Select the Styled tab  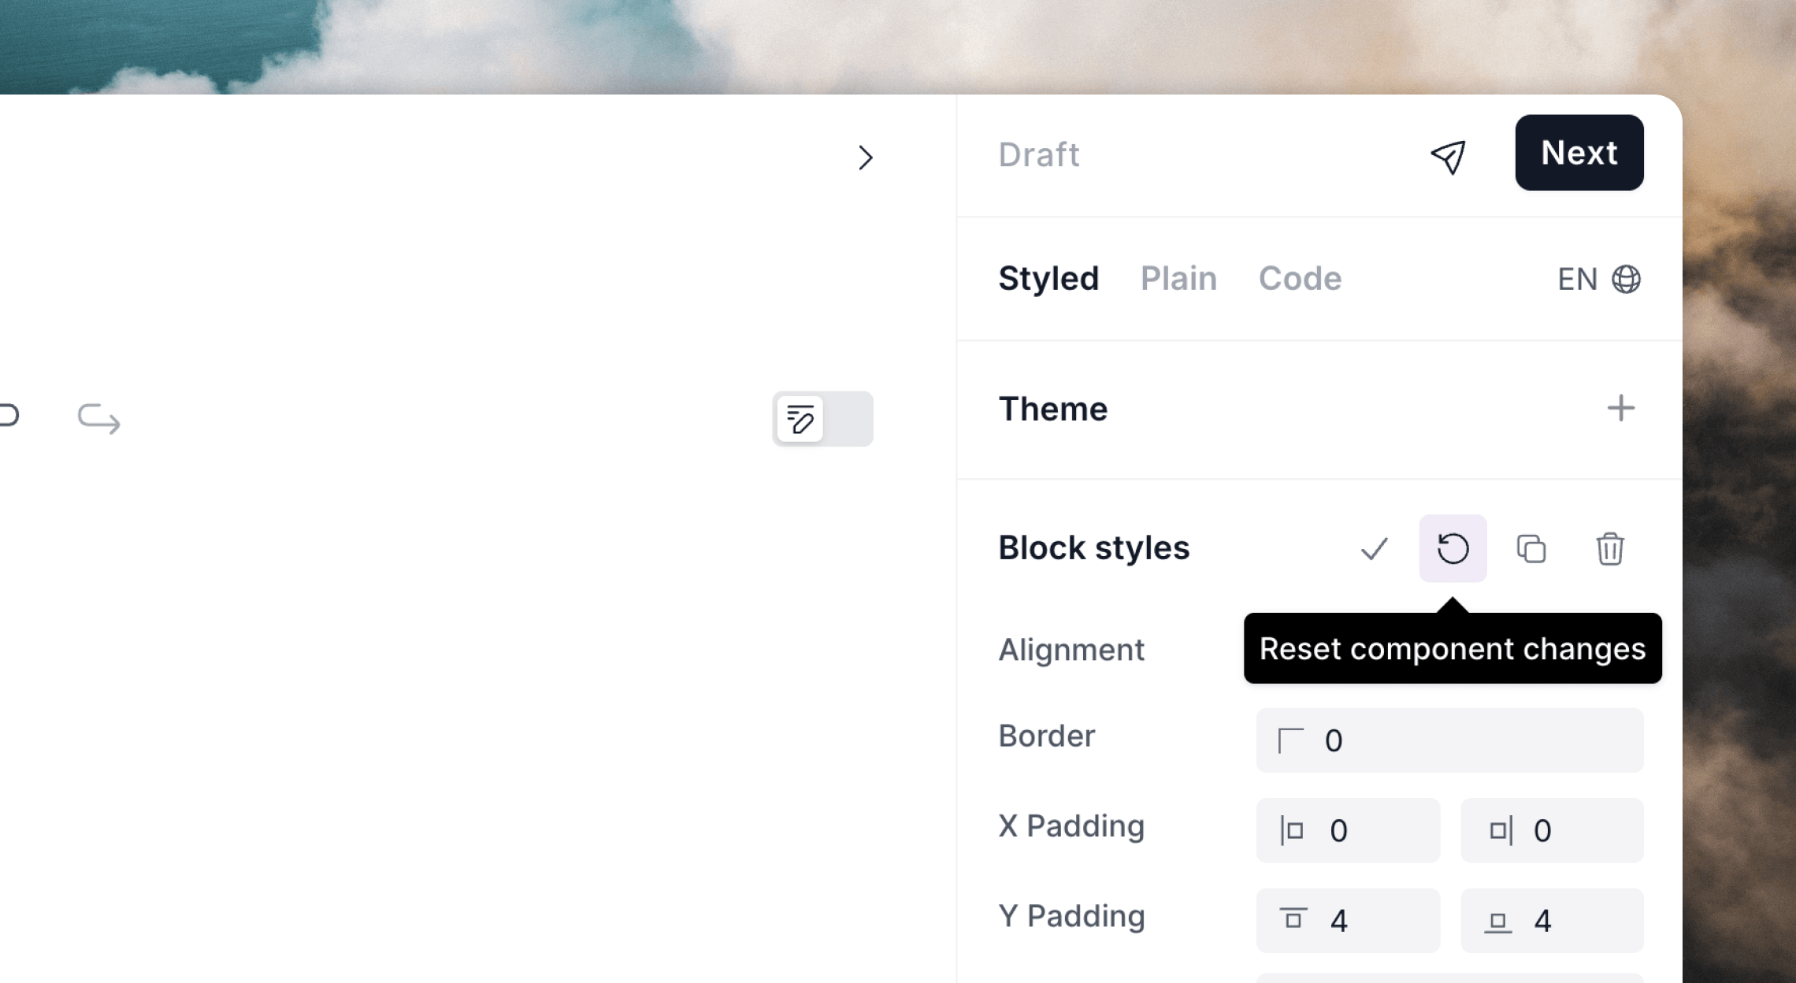pyautogui.click(x=1048, y=279)
